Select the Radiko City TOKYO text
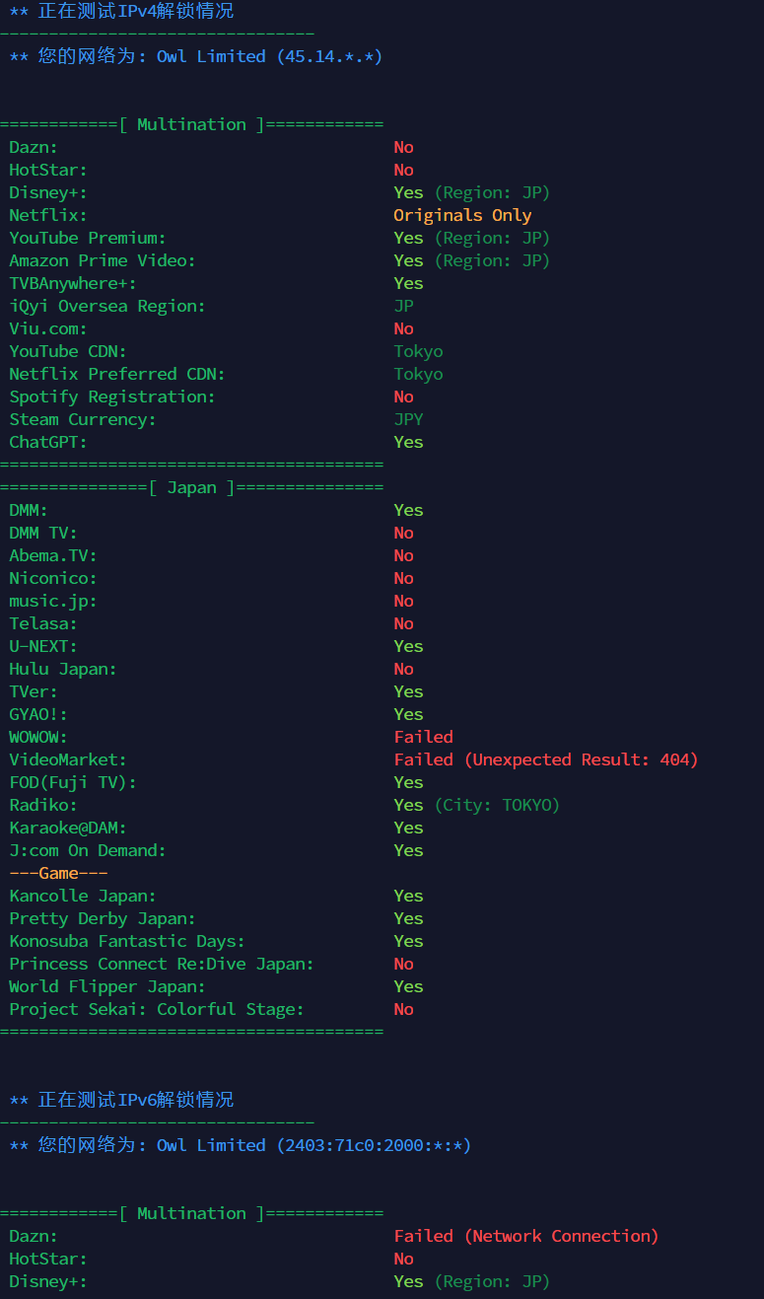 click(497, 805)
